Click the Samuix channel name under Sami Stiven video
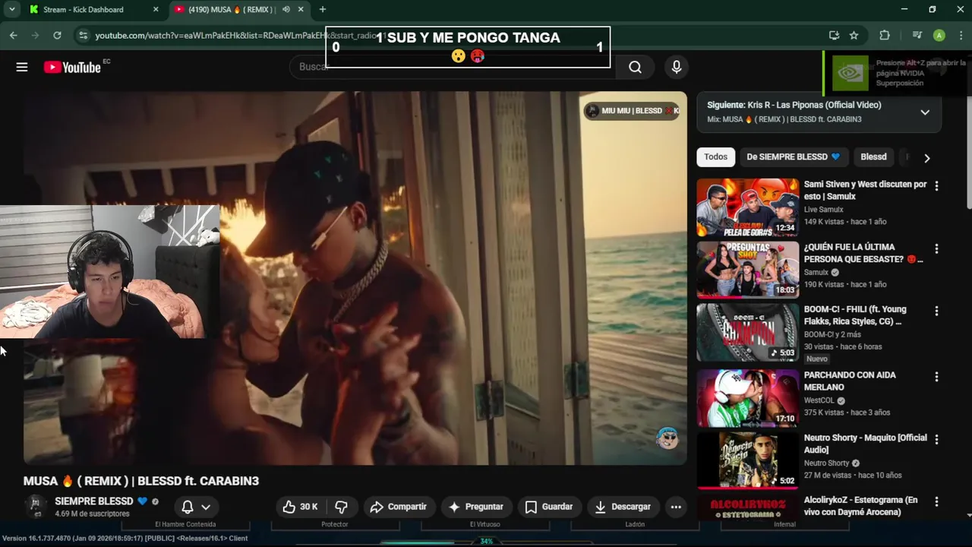972x547 pixels. click(x=824, y=210)
